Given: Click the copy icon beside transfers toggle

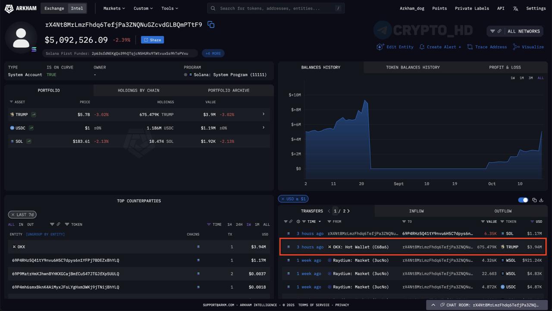Looking at the screenshot, I should [x=534, y=200].
